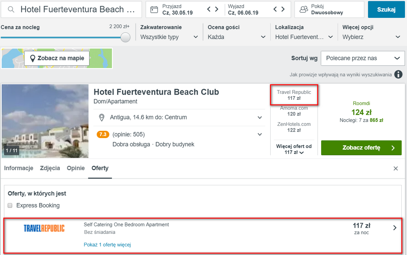Open commission info circle icon

click(398, 75)
